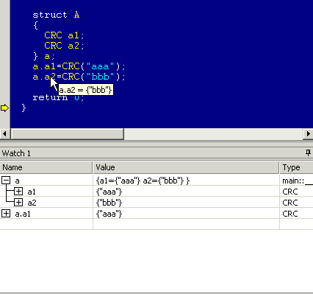The width and height of the screenshot is (313, 294).
Task: Click the horizontal scrollbar thumb
Action: coord(68,134)
